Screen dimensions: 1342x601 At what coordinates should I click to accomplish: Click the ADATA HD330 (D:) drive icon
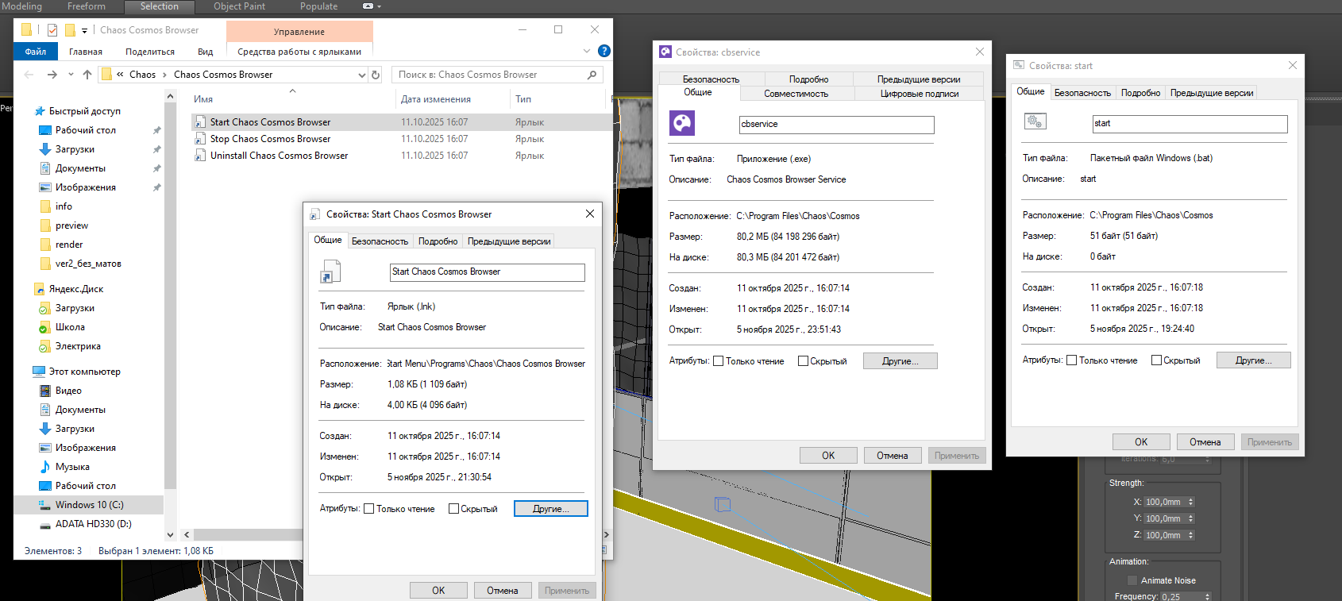[x=45, y=524]
